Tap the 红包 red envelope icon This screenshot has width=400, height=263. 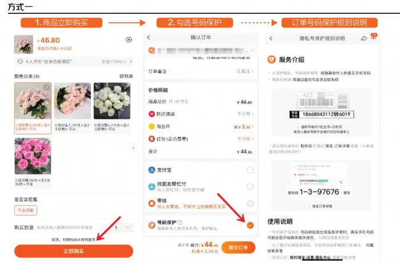(x=152, y=139)
